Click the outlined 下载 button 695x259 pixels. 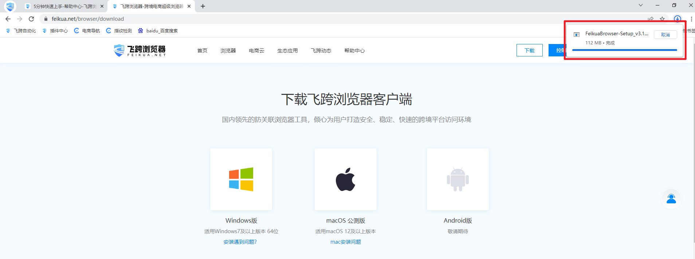tap(529, 51)
